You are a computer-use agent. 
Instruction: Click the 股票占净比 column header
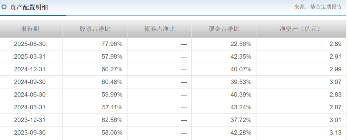pyautogui.click(x=95, y=29)
